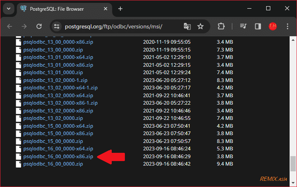Reload the current page

coord(39,26)
